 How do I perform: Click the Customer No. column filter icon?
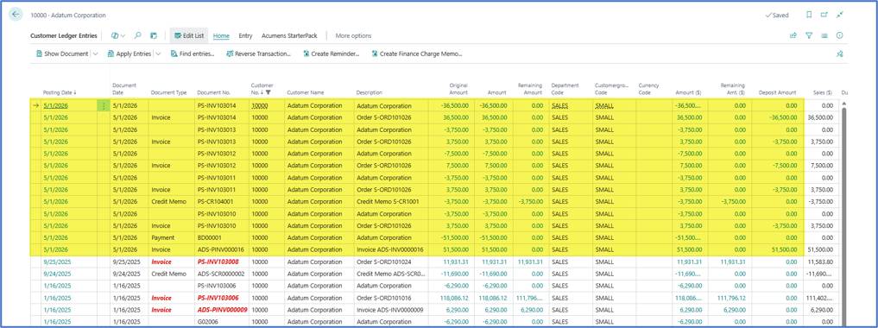tap(268, 92)
